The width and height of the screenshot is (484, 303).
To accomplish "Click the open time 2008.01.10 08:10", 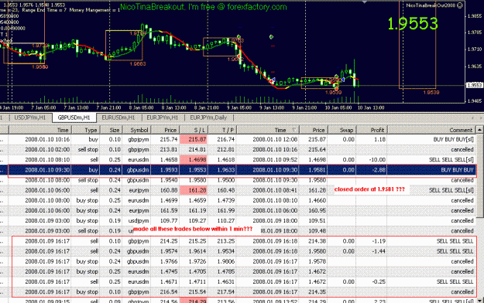I will [47, 160].
